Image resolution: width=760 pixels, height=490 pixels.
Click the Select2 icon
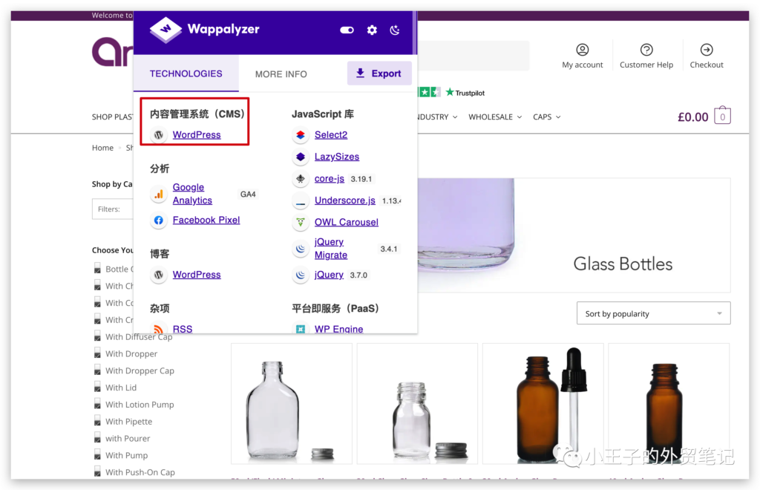pyautogui.click(x=301, y=134)
